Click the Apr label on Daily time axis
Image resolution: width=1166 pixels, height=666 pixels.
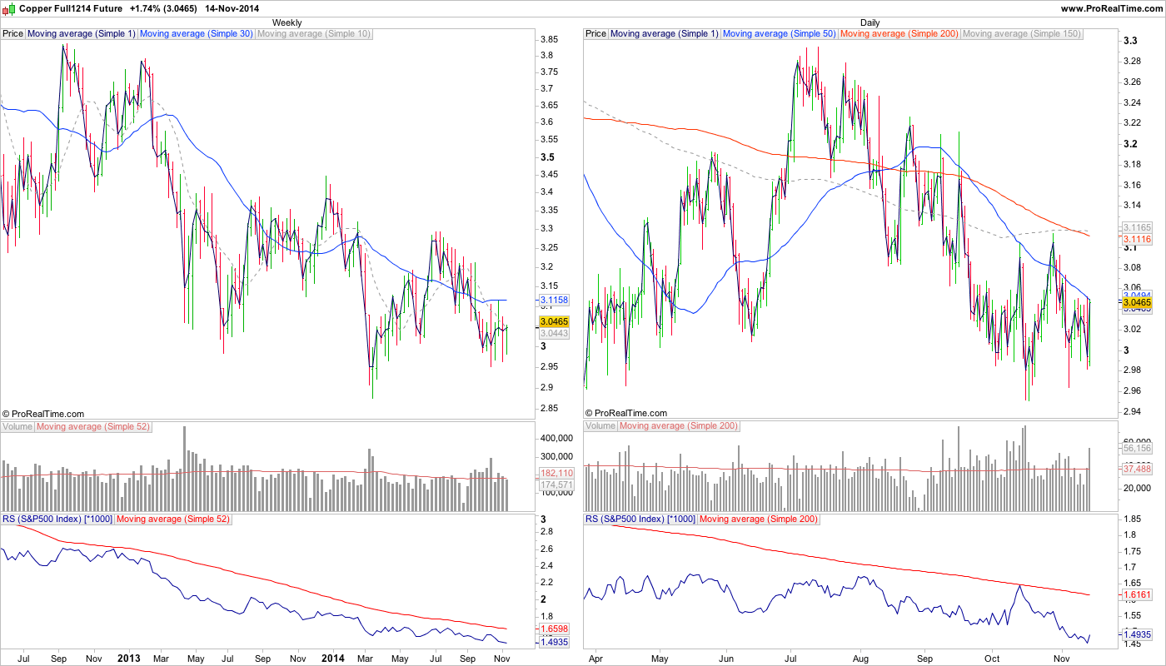tap(596, 658)
